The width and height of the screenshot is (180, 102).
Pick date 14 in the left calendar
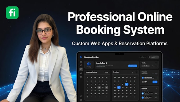[91, 87]
